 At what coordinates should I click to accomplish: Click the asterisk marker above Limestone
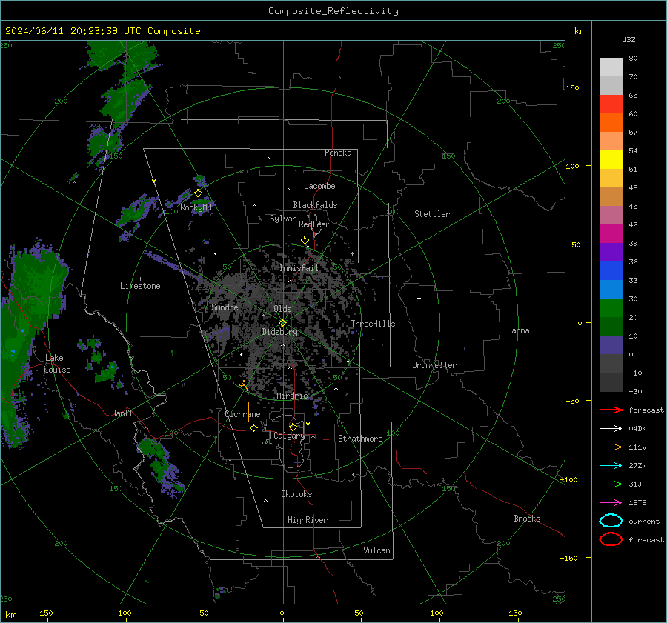coord(140,279)
